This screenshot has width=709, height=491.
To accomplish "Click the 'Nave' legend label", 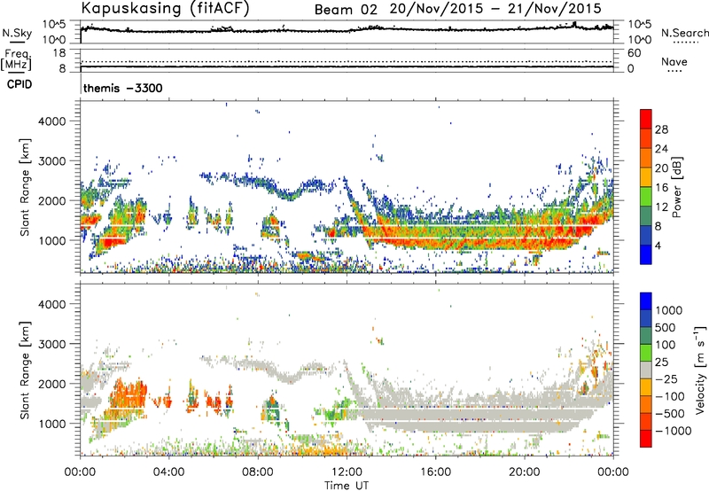I will (x=674, y=61).
